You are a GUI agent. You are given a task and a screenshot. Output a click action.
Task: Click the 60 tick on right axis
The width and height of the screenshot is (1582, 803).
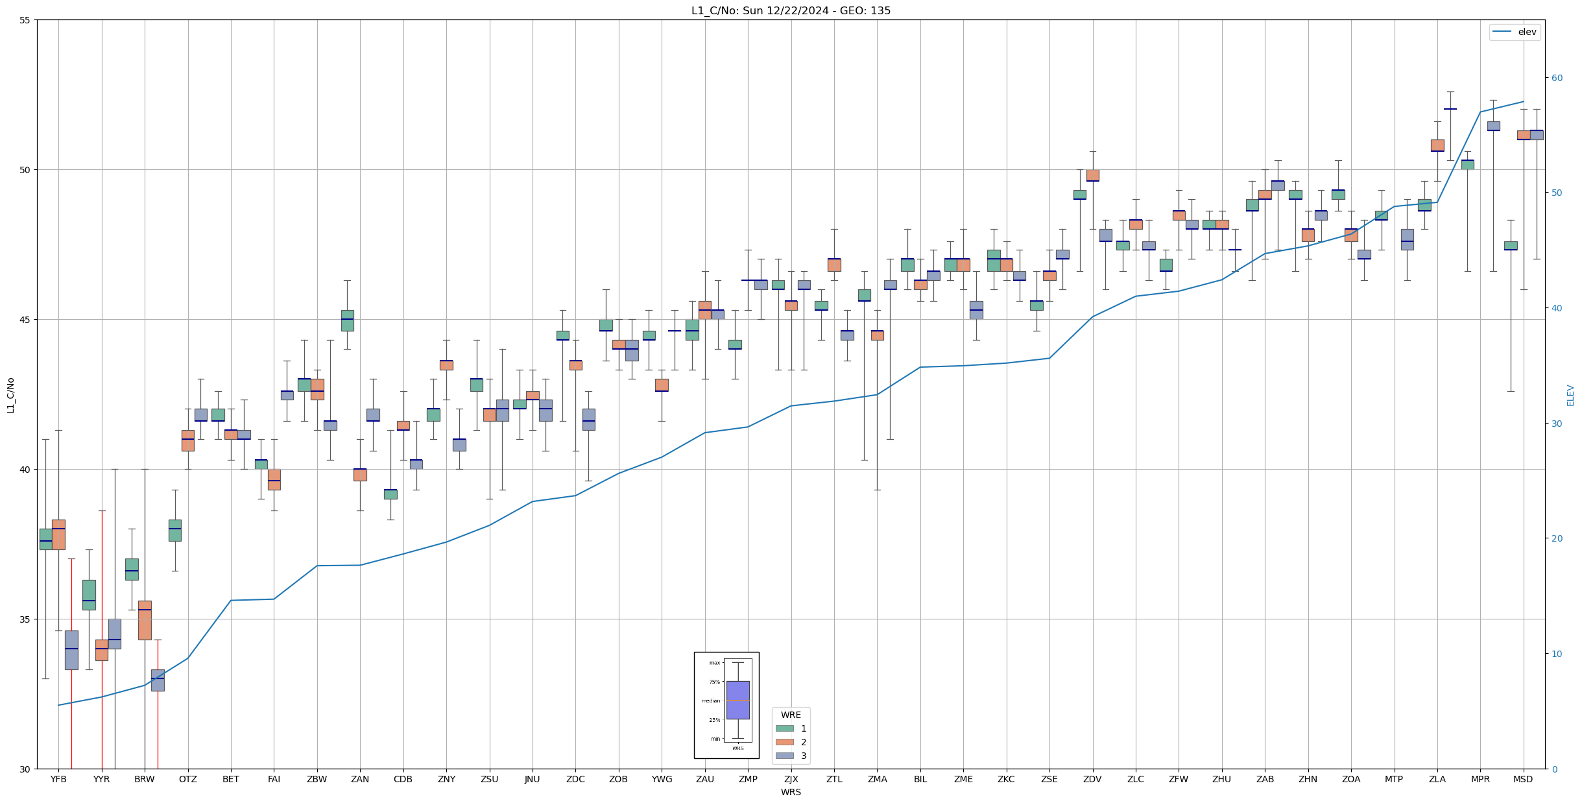click(x=1557, y=78)
